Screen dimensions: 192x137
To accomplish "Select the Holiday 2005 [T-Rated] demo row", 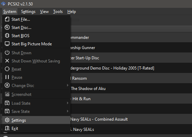I will click(x=131, y=68).
